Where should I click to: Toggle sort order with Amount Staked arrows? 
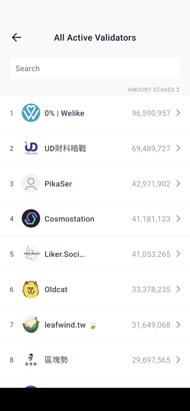(x=178, y=90)
